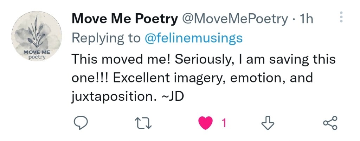Image resolution: width=360 pixels, height=141 pixels.
Task: Click the 'Replying to' label text
Action: (106, 38)
